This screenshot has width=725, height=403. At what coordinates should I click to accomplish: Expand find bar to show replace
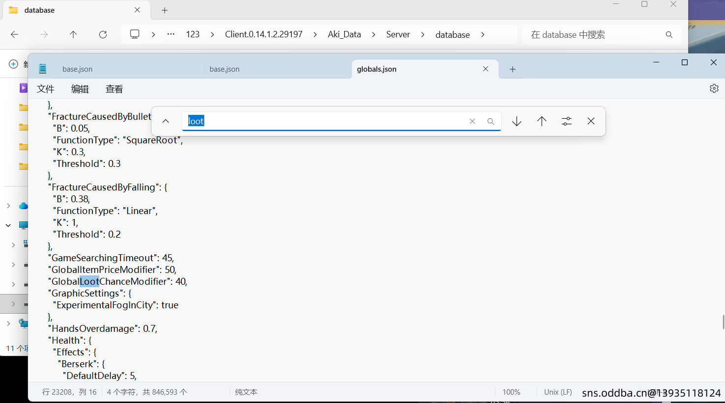[x=166, y=121]
